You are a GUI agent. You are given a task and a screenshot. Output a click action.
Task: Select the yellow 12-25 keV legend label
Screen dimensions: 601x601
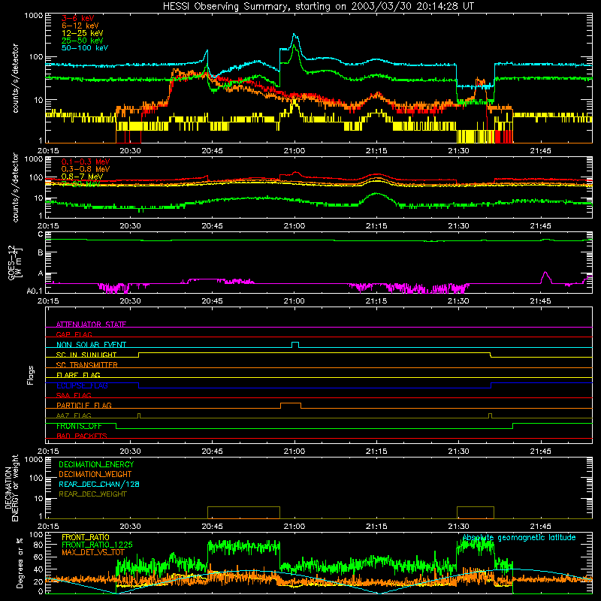pyautogui.click(x=83, y=33)
